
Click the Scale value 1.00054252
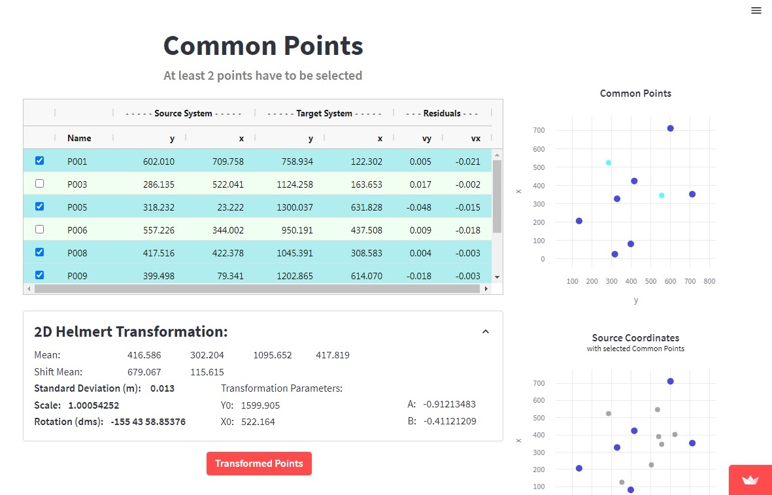tap(93, 406)
